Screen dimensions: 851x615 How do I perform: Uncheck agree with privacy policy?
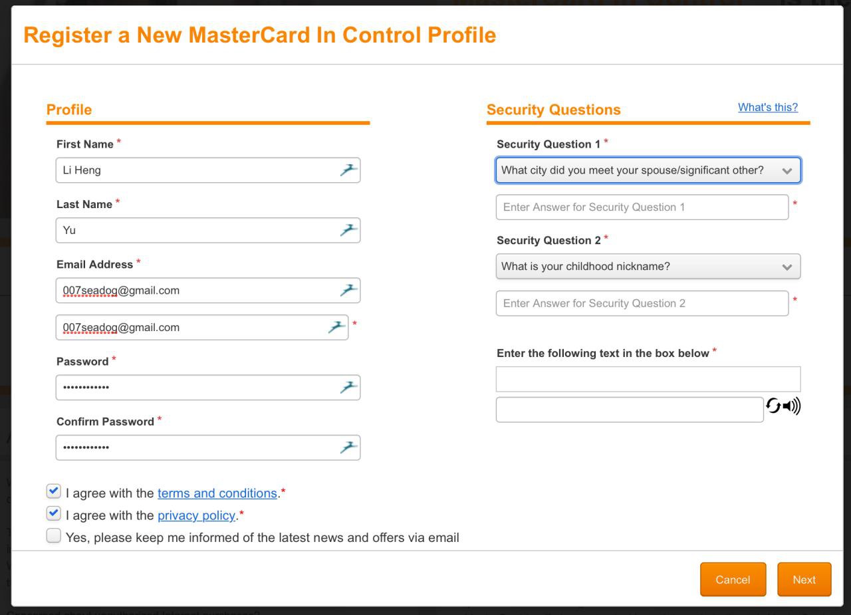(54, 513)
